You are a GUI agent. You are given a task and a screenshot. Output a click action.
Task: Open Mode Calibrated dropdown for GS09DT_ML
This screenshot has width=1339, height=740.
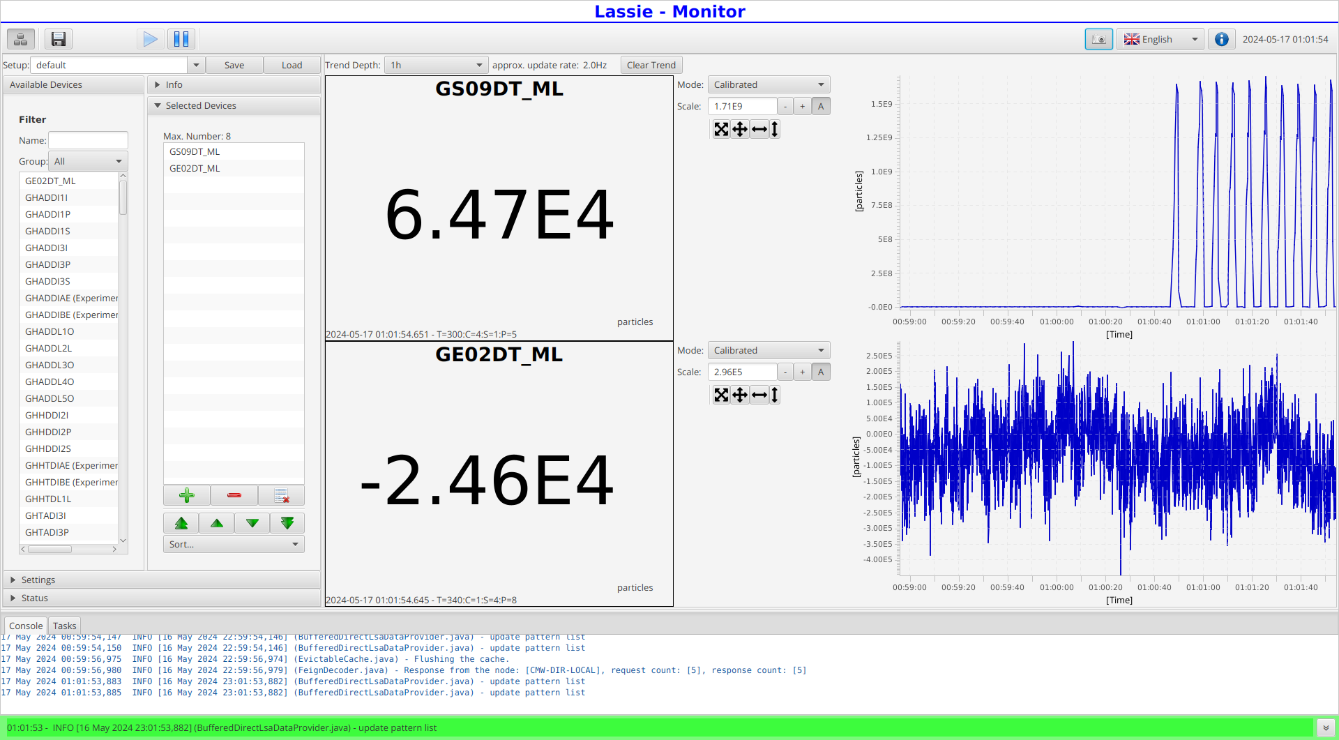pyautogui.click(x=769, y=84)
